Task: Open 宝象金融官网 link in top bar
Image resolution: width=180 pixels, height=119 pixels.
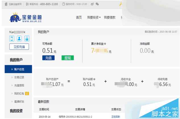Action: [15, 4]
